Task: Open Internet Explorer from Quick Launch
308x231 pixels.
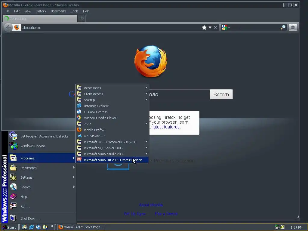Action: tap(31, 227)
